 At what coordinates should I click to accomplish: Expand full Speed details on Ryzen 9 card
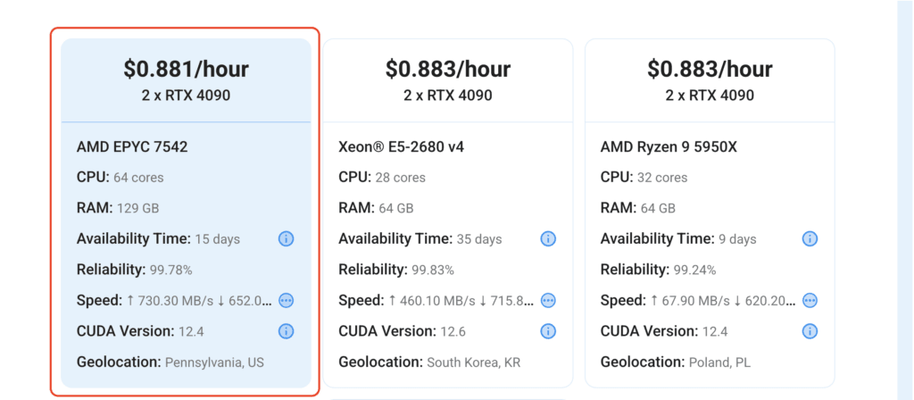click(810, 300)
